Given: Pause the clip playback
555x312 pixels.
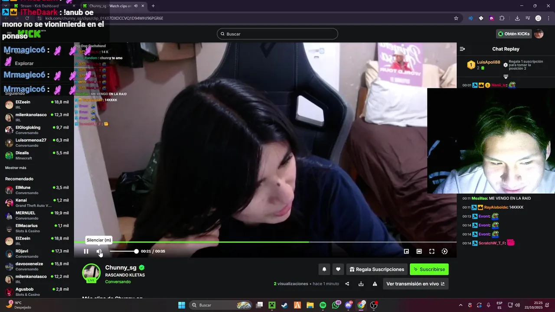Looking at the screenshot, I should point(86,251).
